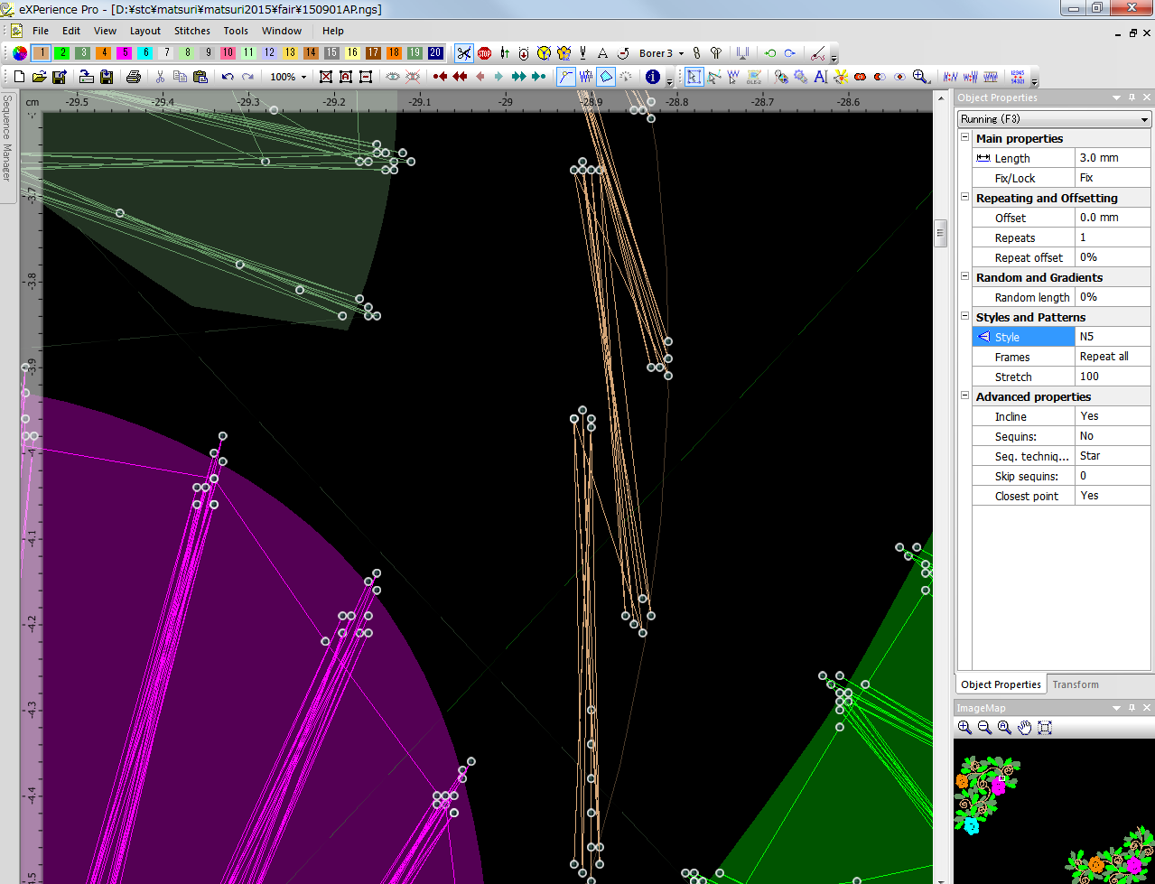
Task: Click the Frames value Repeat all
Action: pyautogui.click(x=1113, y=357)
